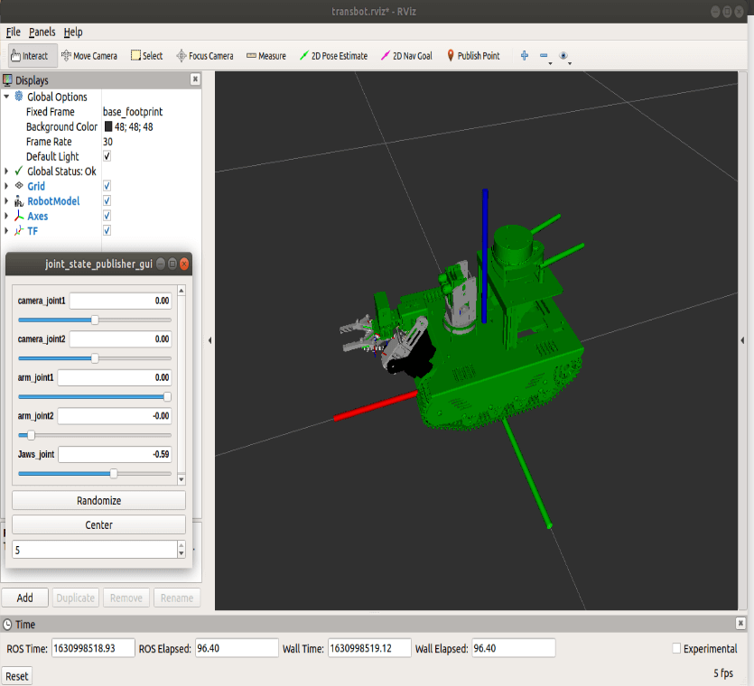The width and height of the screenshot is (754, 686).
Task: Close the Time panel
Action: click(740, 624)
